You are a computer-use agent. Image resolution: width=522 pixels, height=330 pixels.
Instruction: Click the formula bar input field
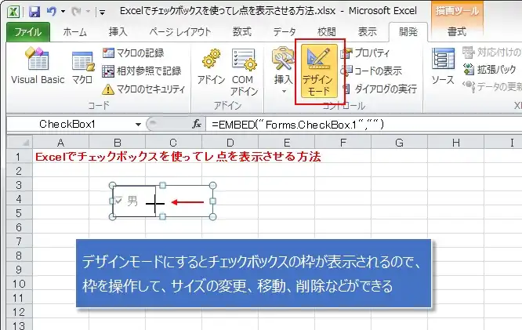point(361,125)
